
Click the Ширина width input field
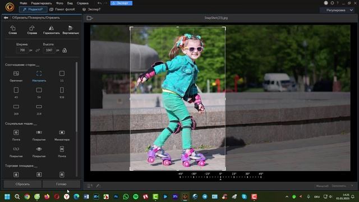[x=22, y=50]
